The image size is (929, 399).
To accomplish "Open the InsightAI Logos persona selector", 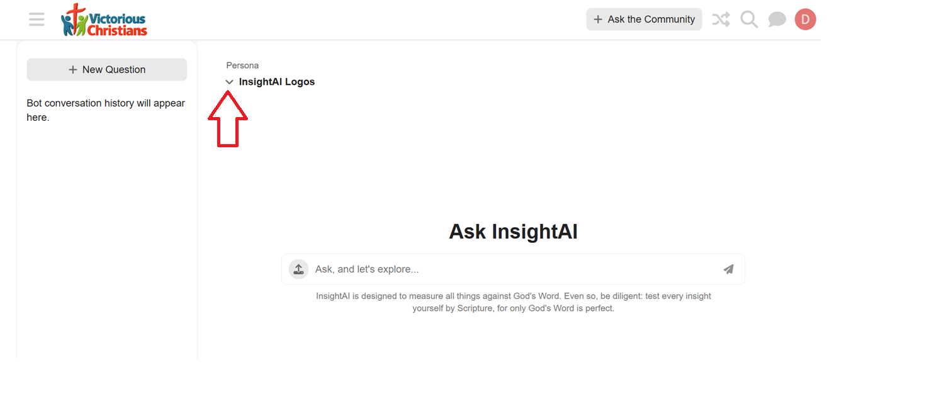I will tap(271, 82).
